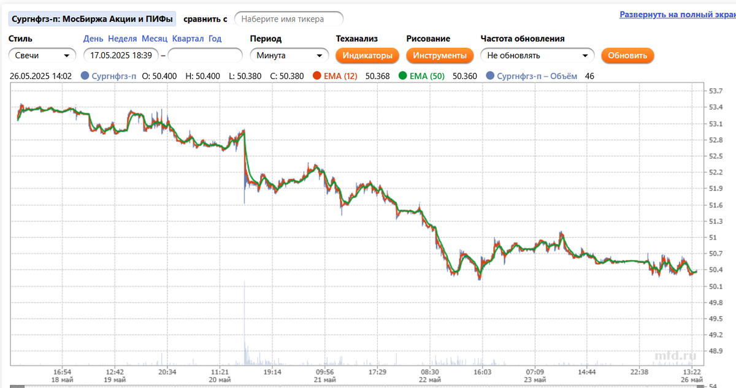Select the Квартал range link
This screenshot has height=388, width=736.
[188, 39]
